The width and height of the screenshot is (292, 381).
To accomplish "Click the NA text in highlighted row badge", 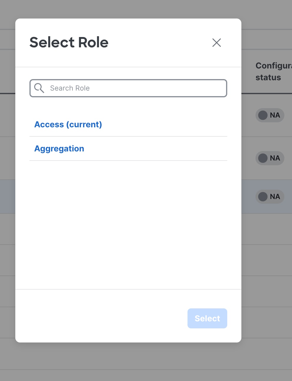I will click(275, 197).
